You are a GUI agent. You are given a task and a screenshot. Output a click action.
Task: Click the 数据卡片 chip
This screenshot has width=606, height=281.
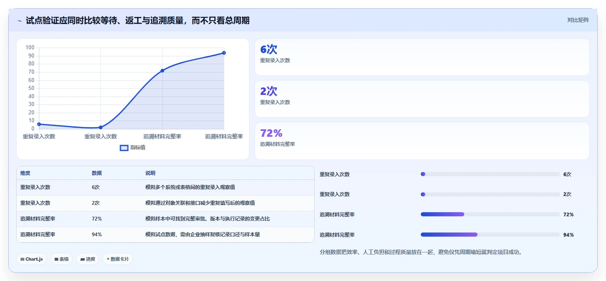118,259
